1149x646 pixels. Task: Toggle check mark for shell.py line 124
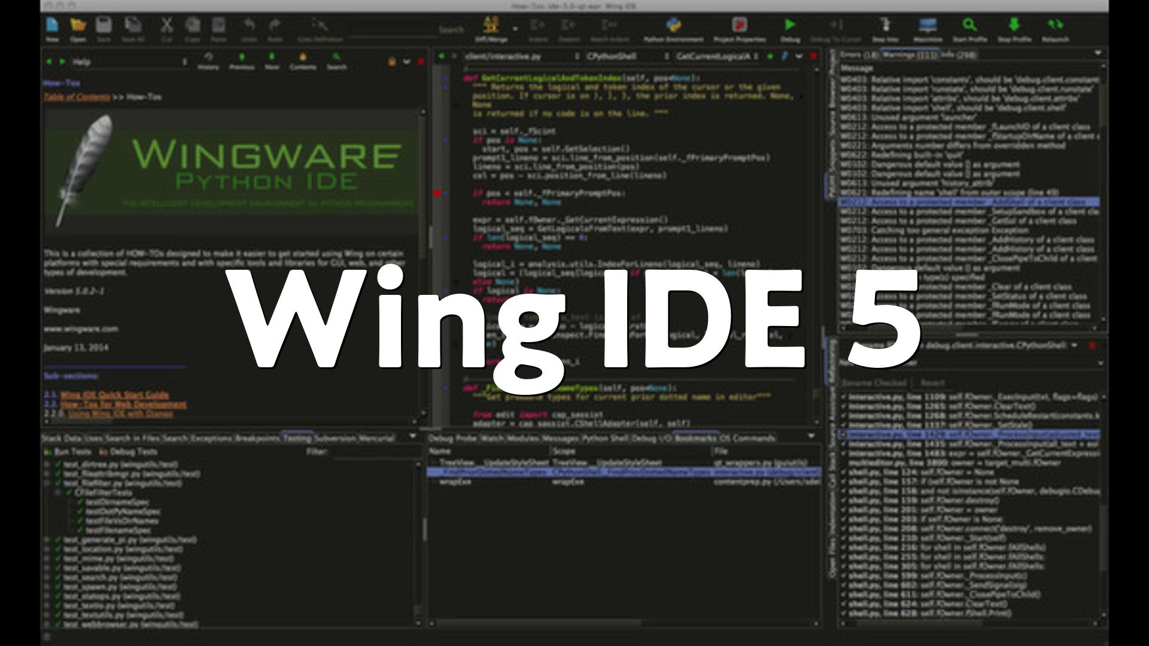tap(843, 473)
